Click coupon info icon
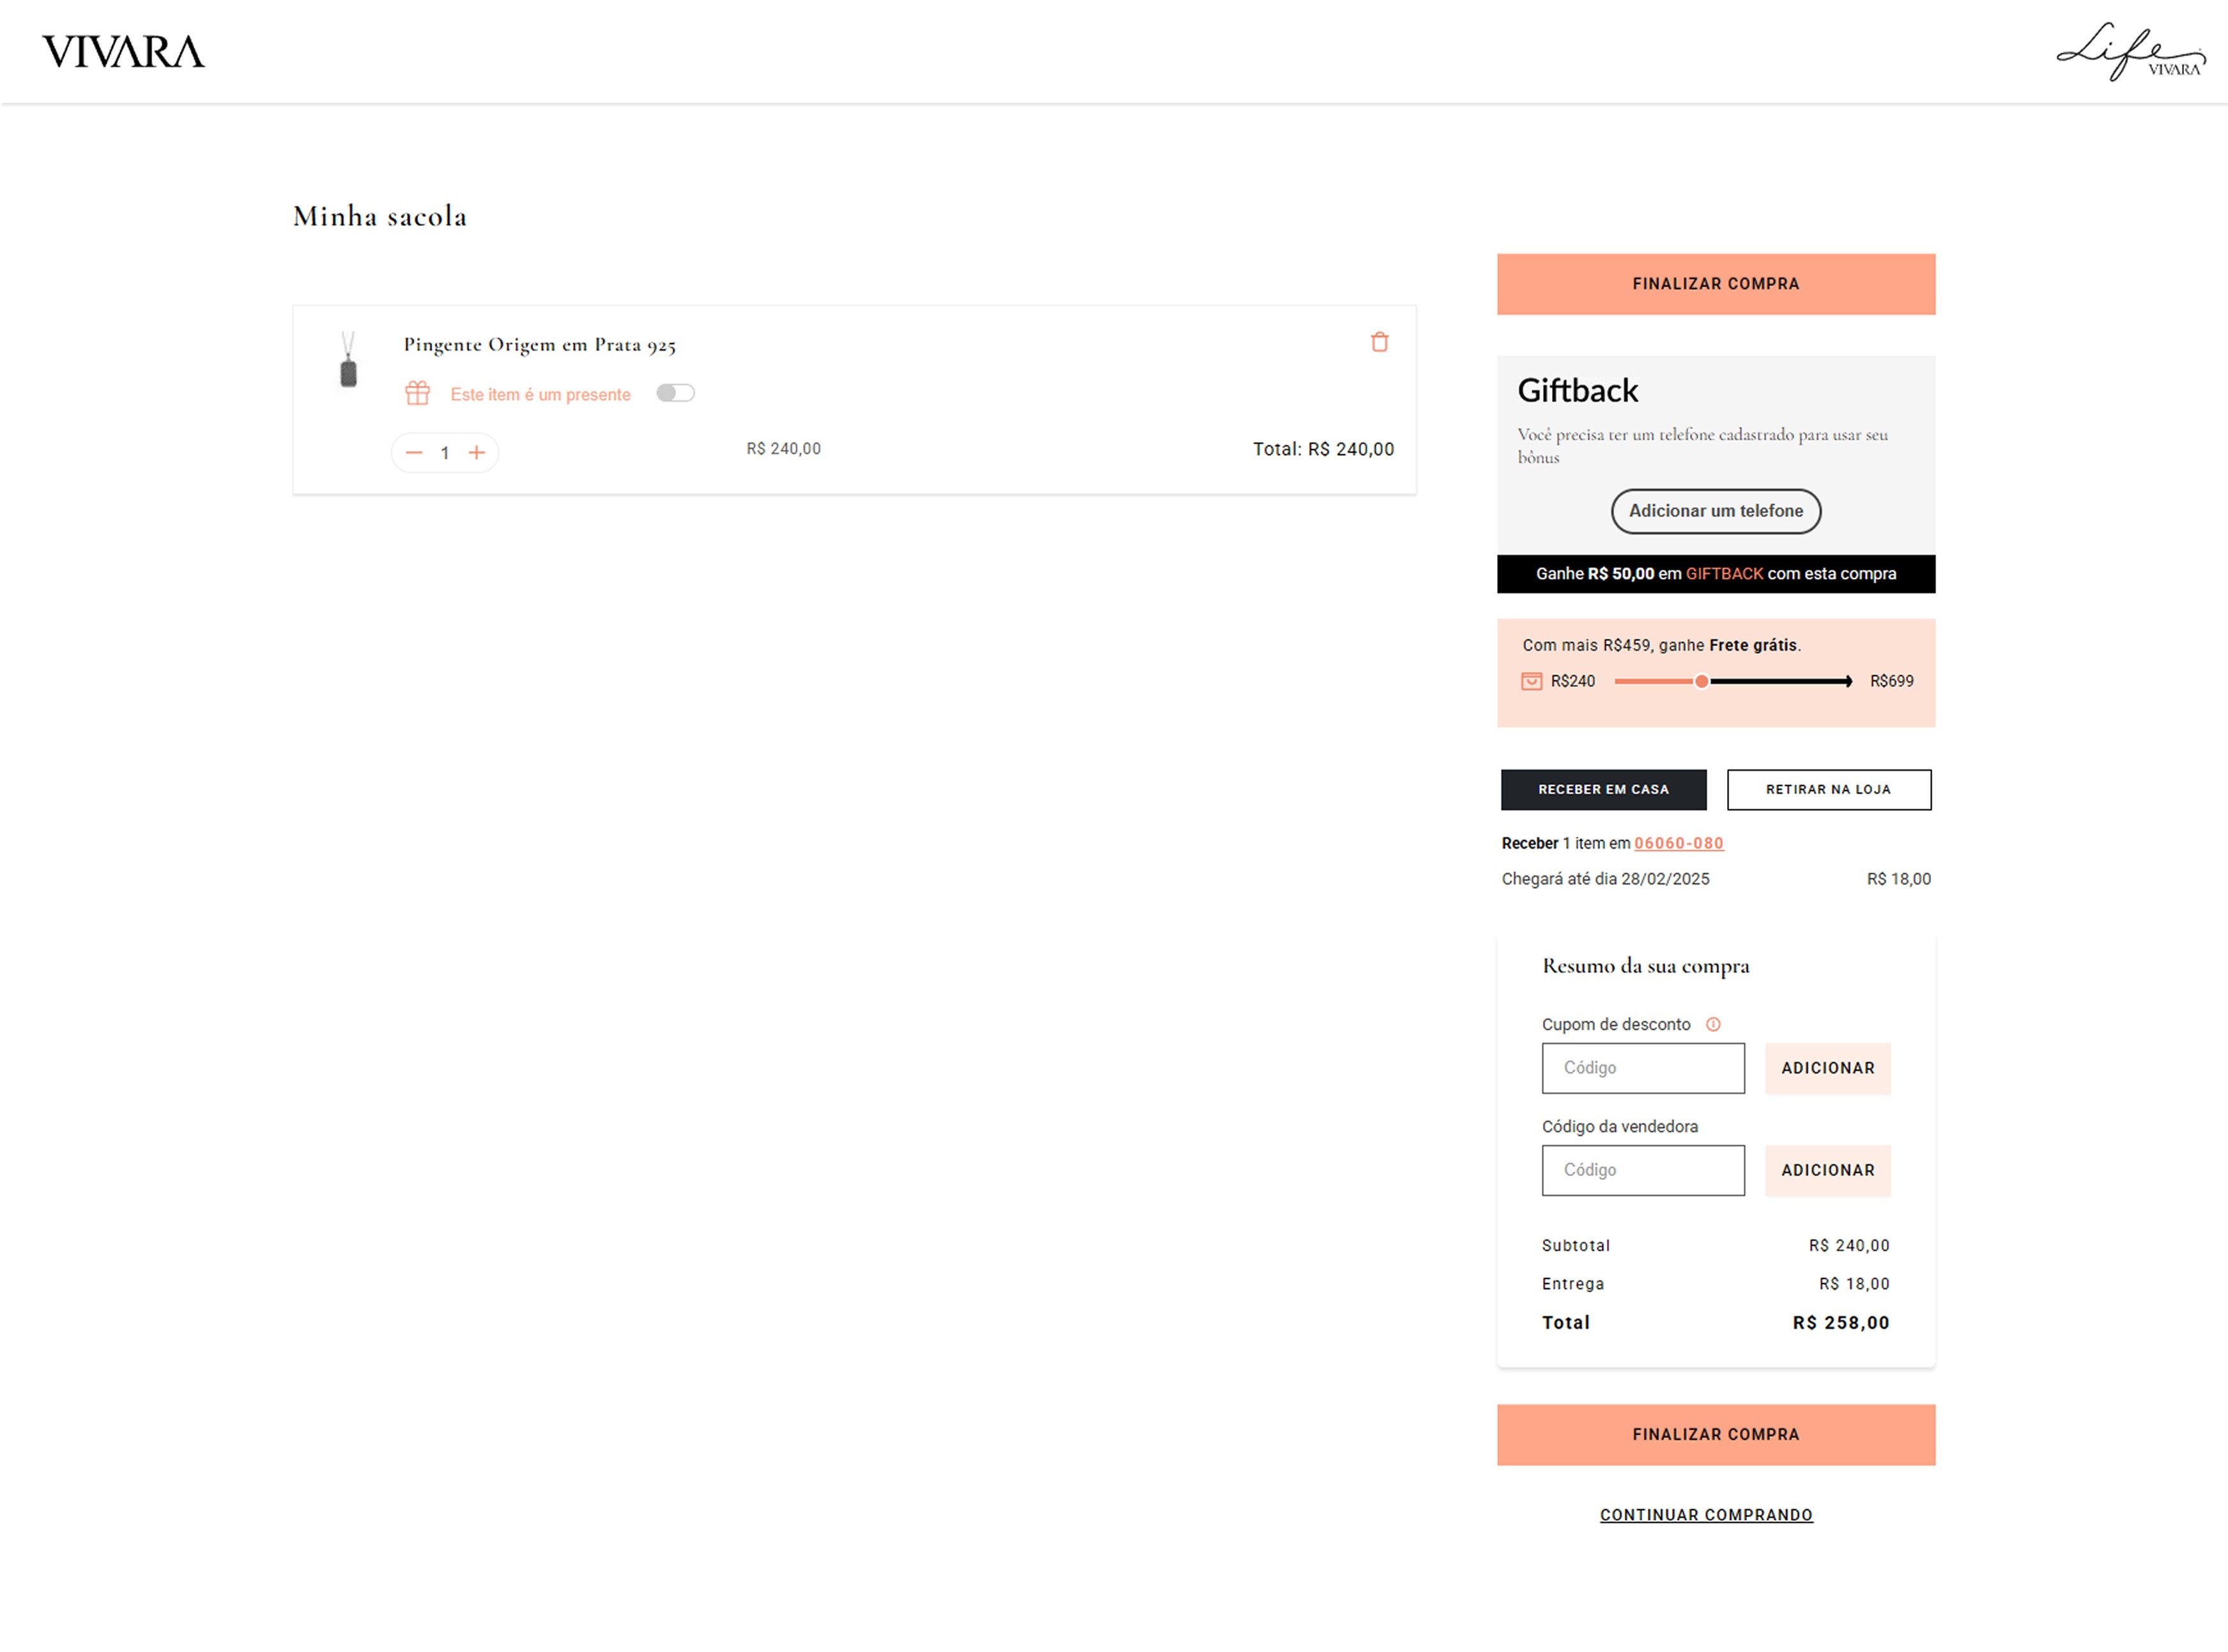The width and height of the screenshot is (2228, 1652). (1713, 1024)
